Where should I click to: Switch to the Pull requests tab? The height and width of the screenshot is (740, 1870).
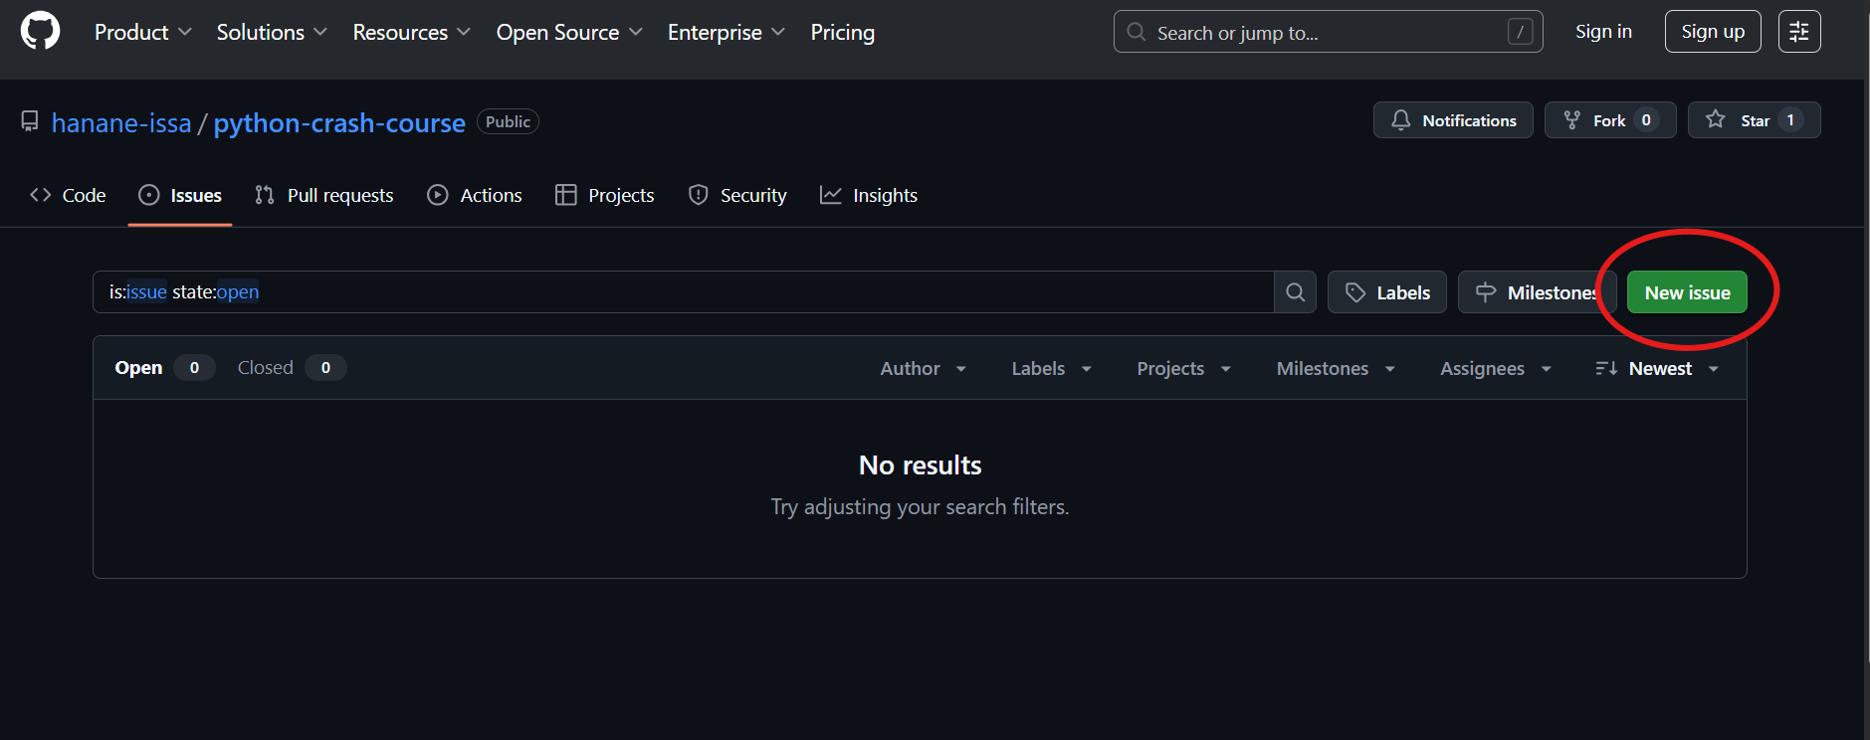pyautogui.click(x=324, y=196)
